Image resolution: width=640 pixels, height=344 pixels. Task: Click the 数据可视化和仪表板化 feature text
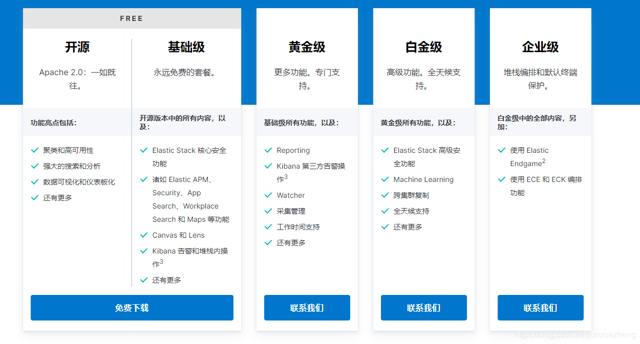79,182
